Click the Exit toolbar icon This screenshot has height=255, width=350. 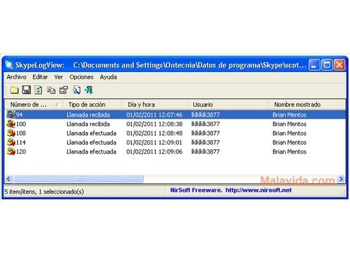click(x=89, y=90)
